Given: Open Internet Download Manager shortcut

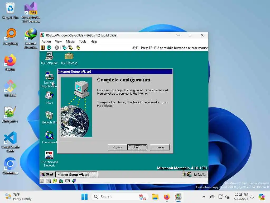Looking at the screenshot, I should (x=31, y=39).
